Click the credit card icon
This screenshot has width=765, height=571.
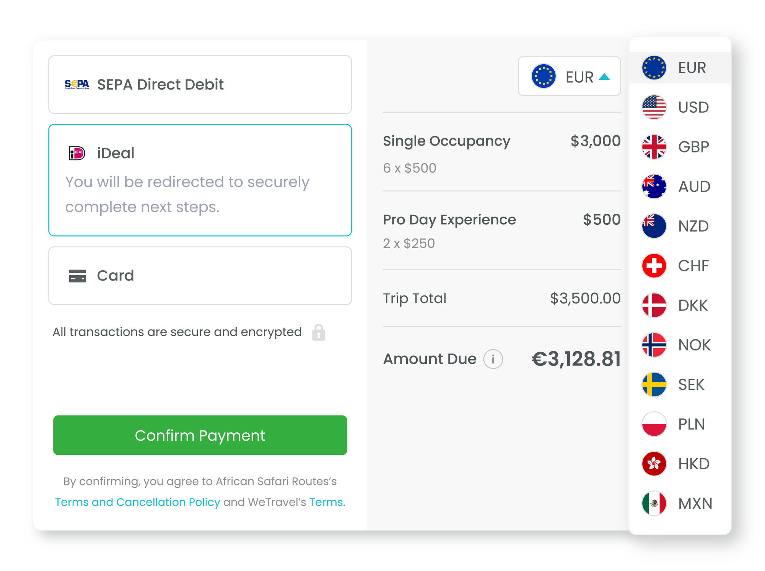(x=77, y=276)
